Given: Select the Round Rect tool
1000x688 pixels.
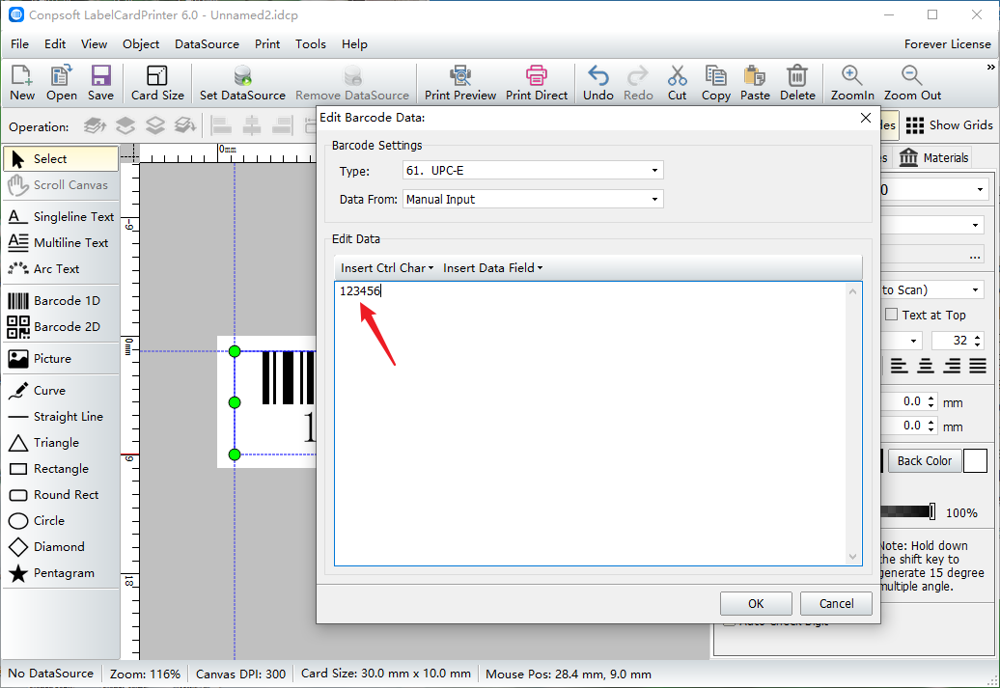Looking at the screenshot, I should [61, 495].
